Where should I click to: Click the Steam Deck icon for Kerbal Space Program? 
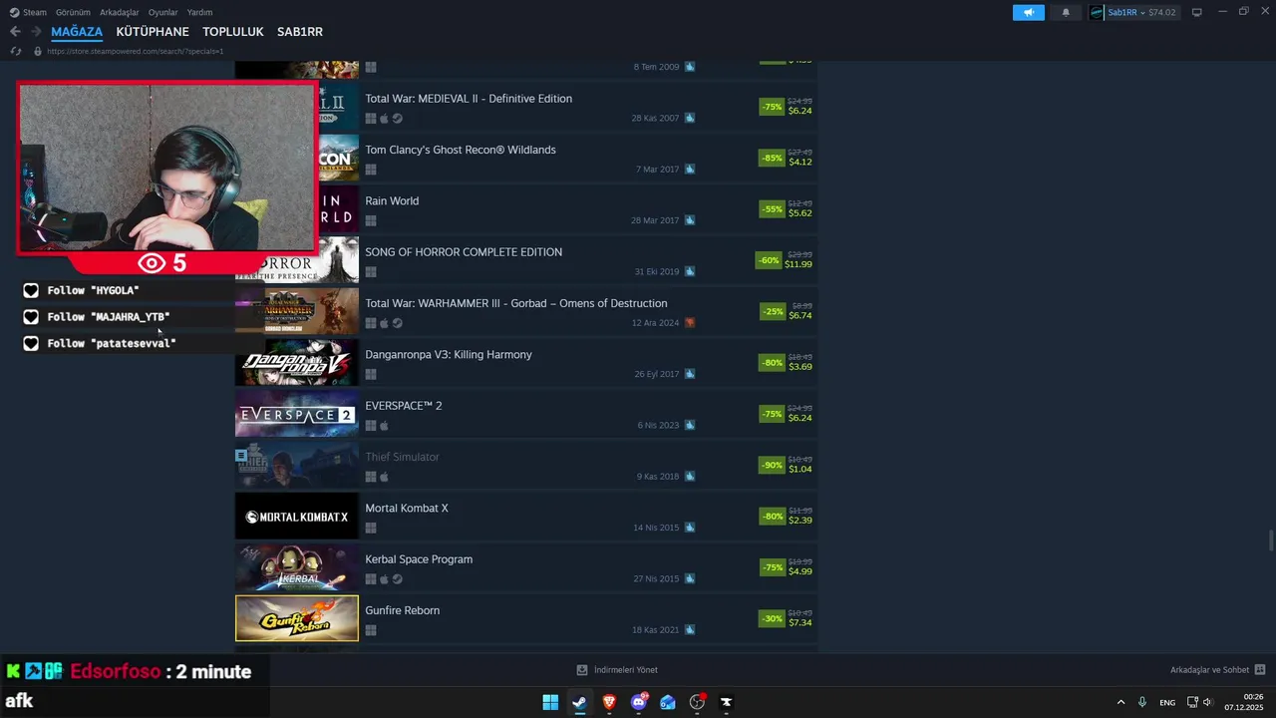point(397,579)
